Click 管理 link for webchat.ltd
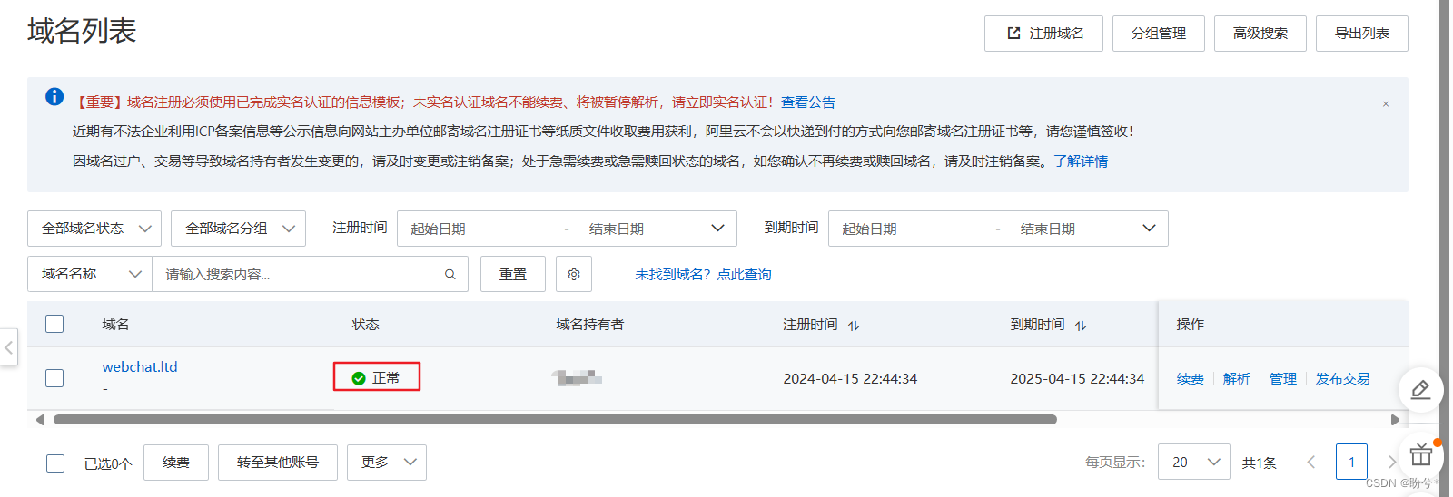 [1283, 379]
